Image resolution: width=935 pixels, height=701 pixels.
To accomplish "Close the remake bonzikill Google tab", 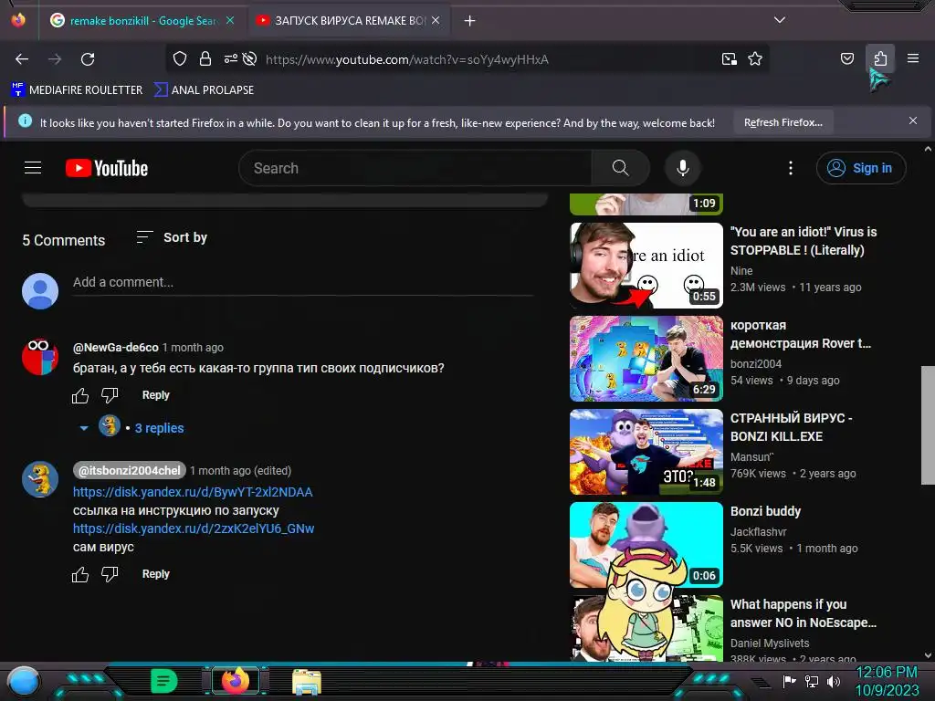I will coord(230,20).
